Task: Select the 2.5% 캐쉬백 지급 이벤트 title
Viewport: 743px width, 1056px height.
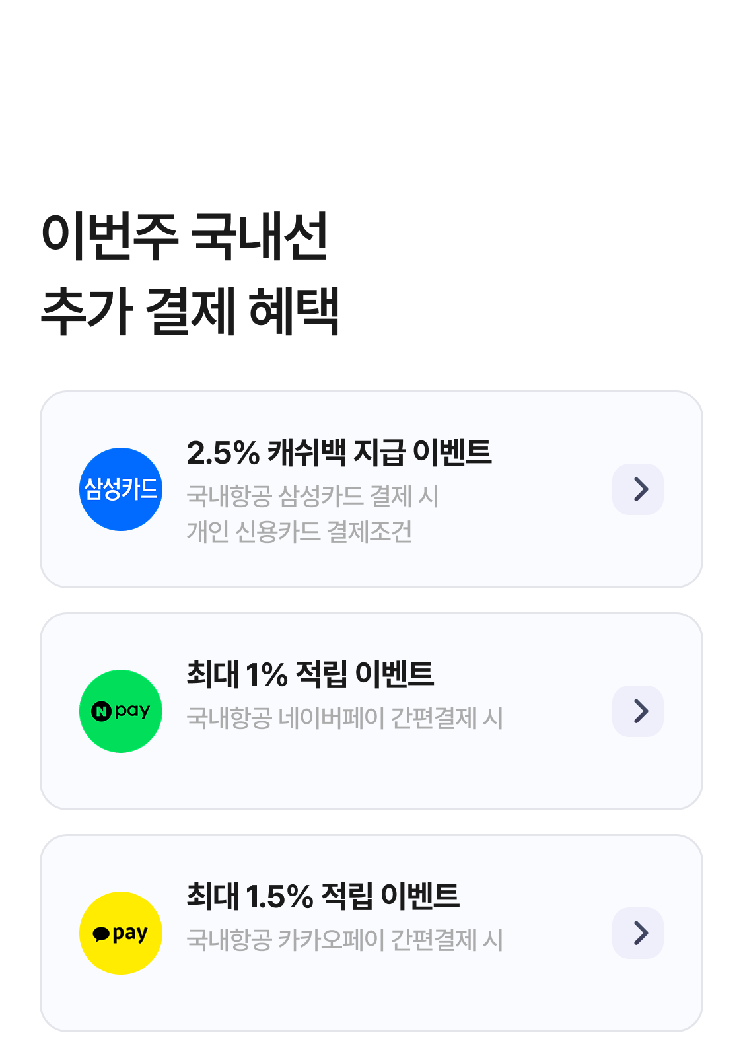Action: (339, 452)
